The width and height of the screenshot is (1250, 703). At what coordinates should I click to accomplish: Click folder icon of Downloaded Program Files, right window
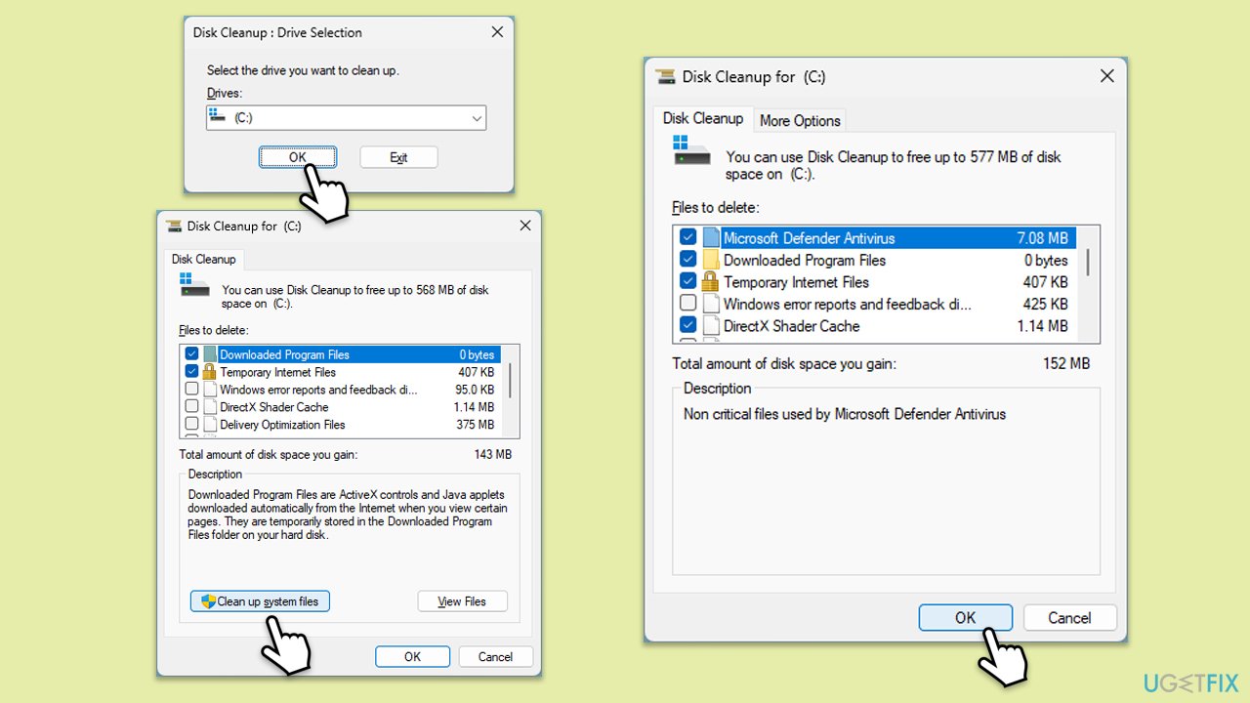pos(710,260)
